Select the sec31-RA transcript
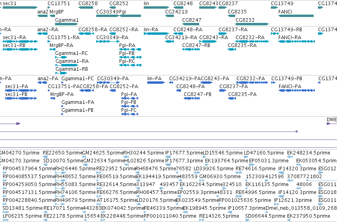The image size is (337, 222). pos(20,41)
